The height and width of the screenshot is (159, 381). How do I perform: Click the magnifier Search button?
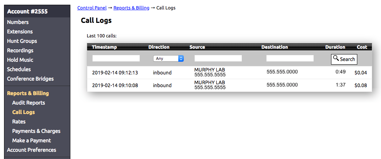point(344,59)
